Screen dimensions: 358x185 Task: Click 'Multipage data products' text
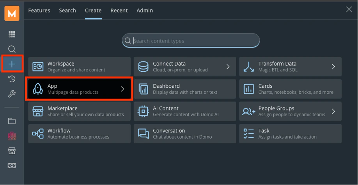pos(73,92)
